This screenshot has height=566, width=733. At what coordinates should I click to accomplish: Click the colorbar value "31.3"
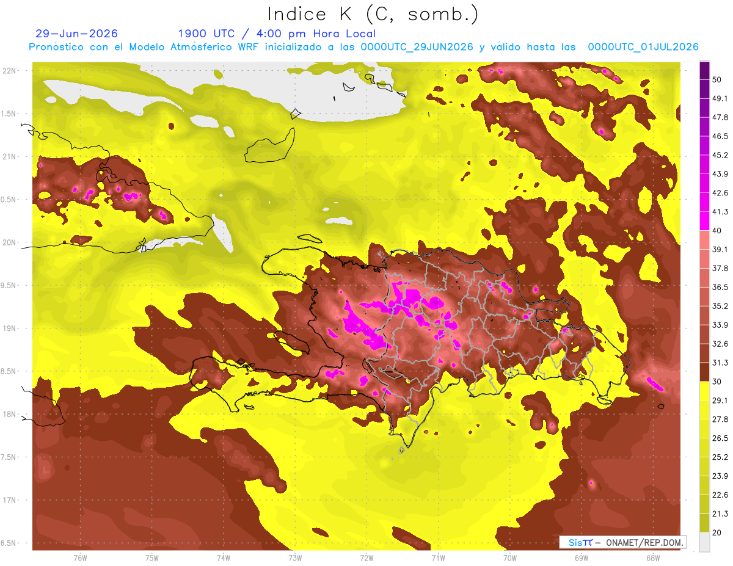[x=720, y=363]
